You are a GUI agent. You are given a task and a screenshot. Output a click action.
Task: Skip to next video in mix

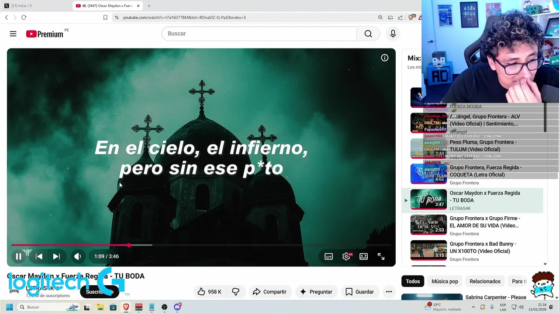56,256
